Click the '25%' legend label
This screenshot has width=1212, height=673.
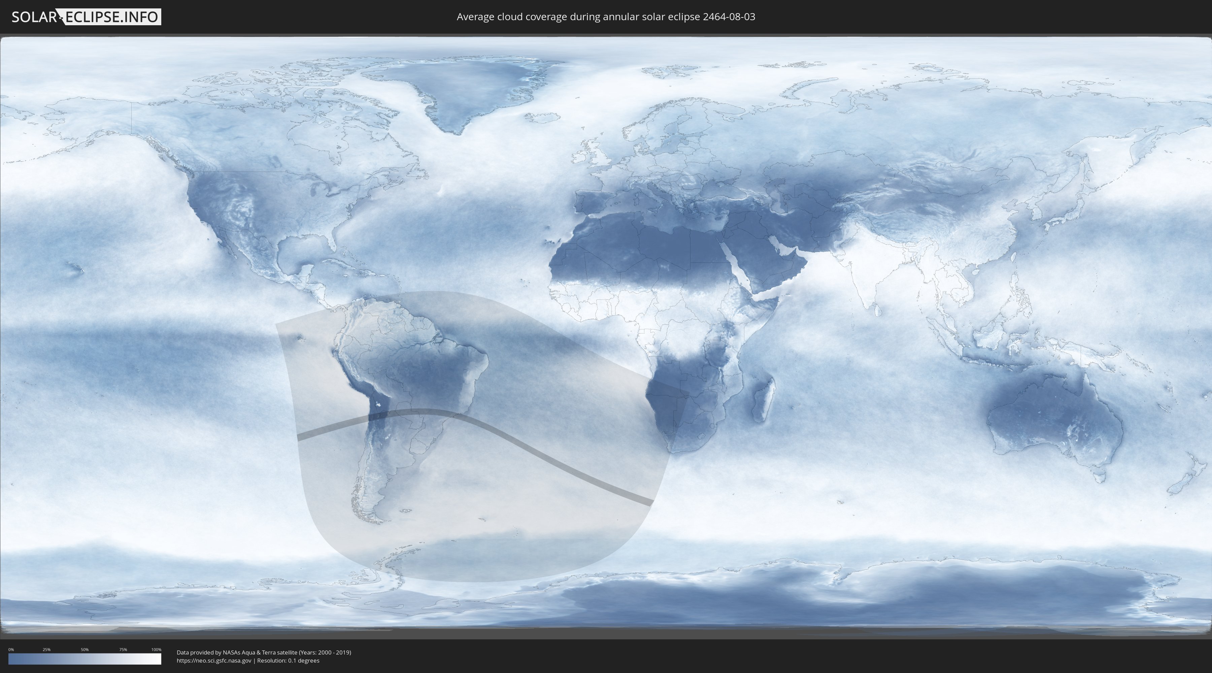point(46,649)
